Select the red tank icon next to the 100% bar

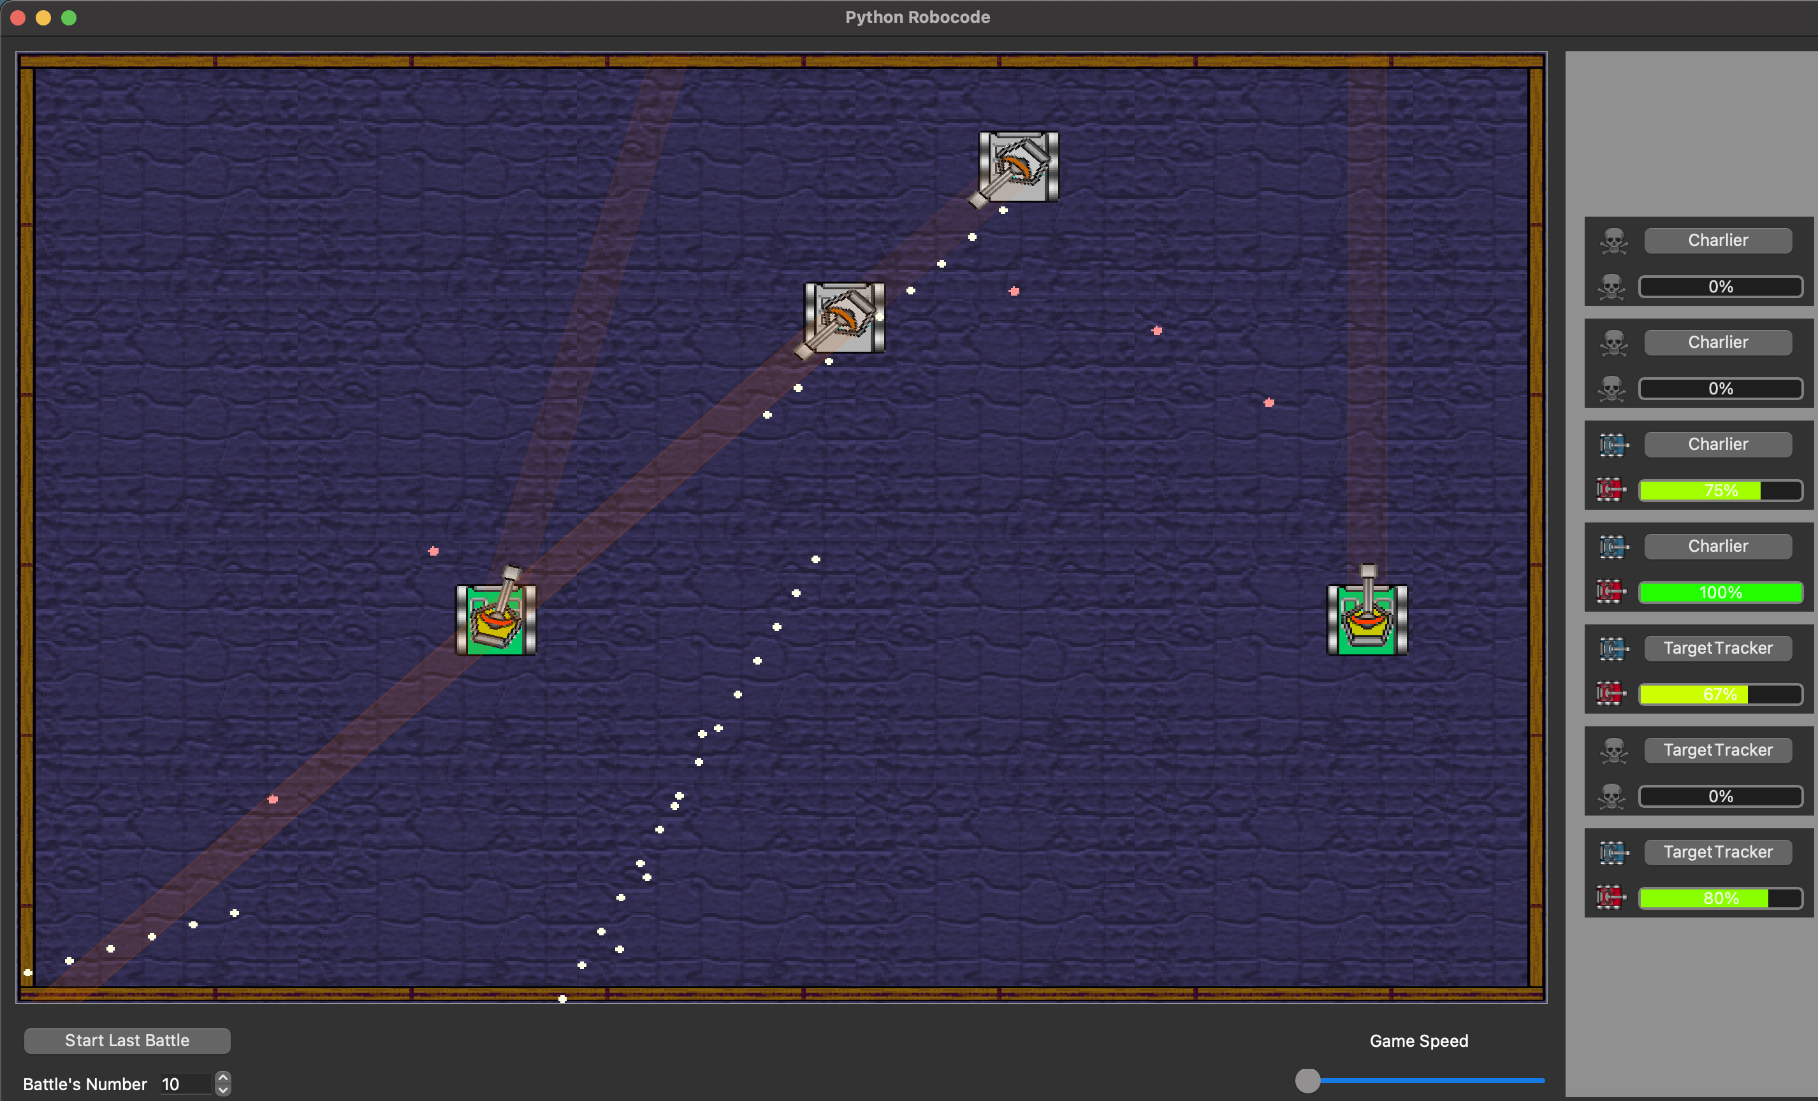(1609, 592)
